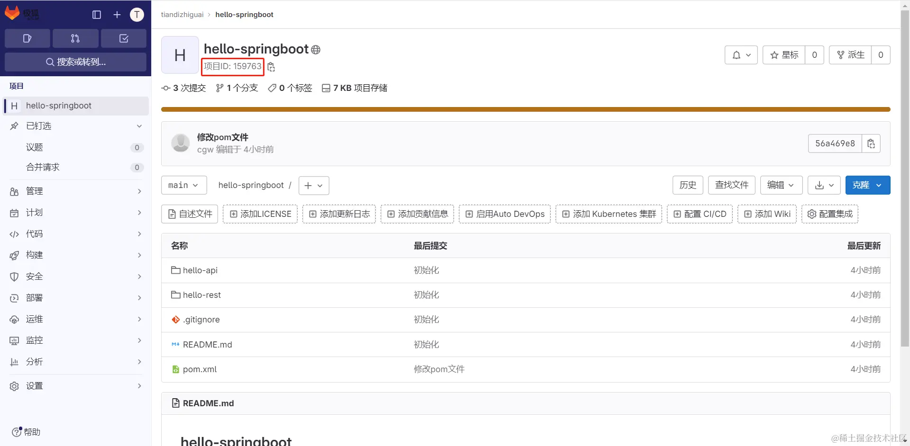Open the 设置 settings sidebar menu

33,385
